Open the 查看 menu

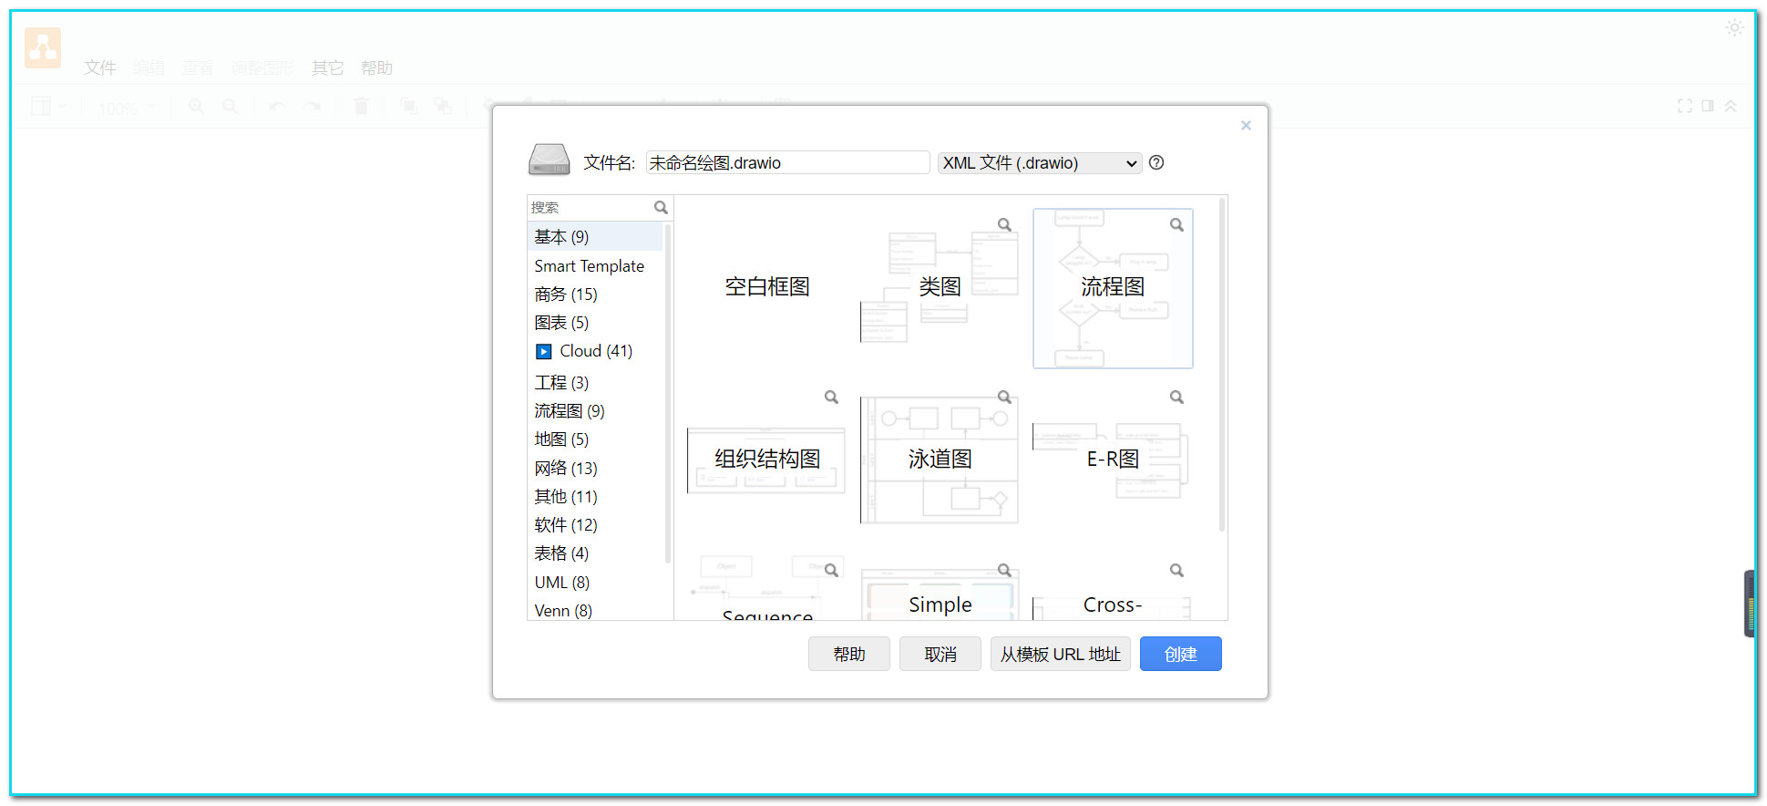198,67
